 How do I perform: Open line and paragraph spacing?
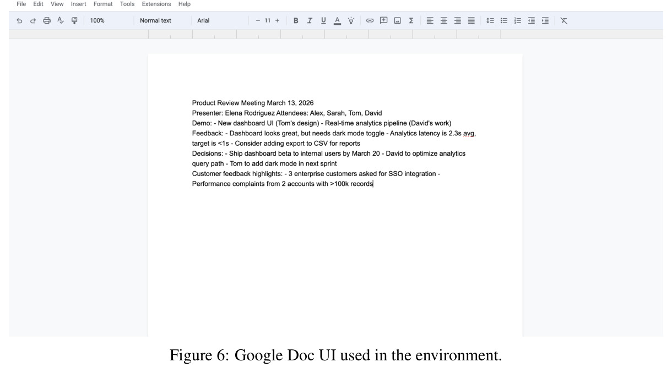pyautogui.click(x=490, y=20)
